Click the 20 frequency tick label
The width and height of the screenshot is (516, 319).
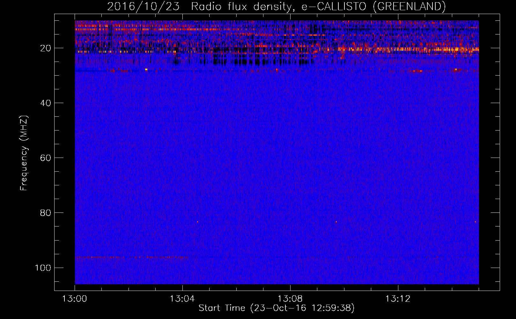pos(46,48)
